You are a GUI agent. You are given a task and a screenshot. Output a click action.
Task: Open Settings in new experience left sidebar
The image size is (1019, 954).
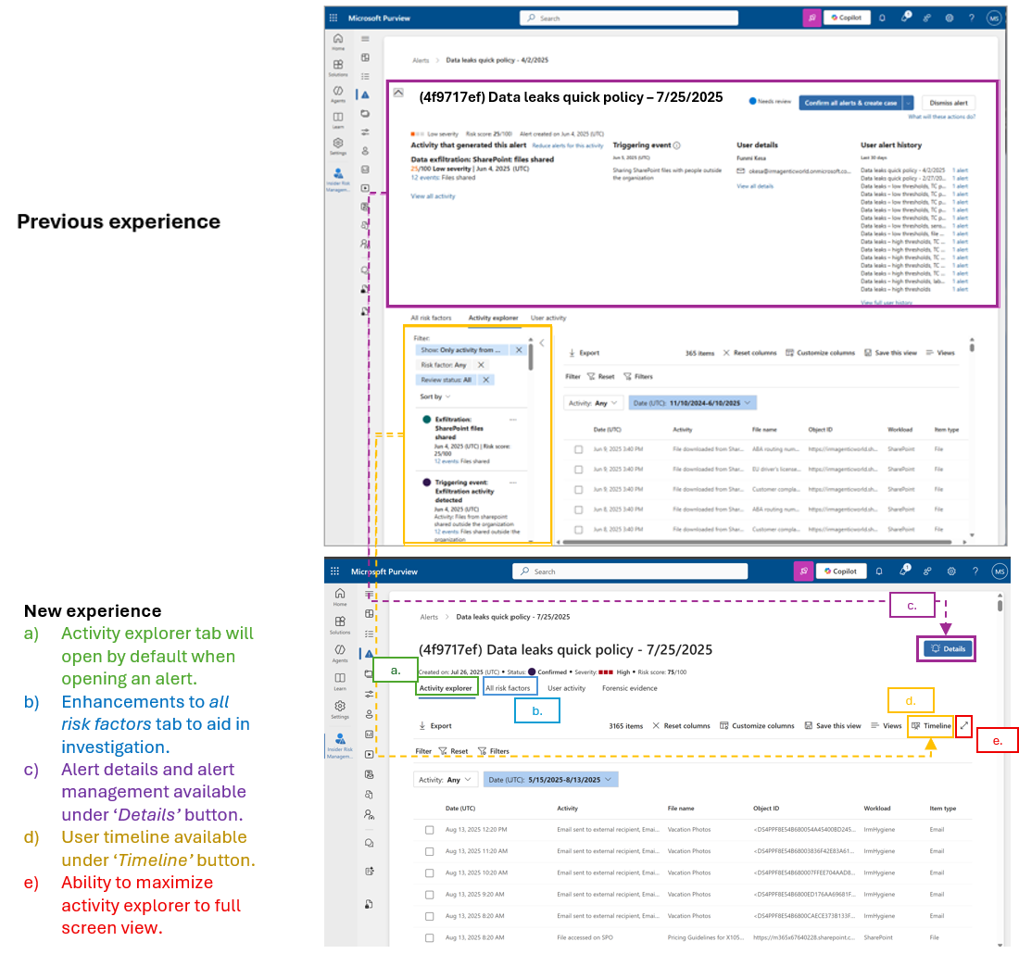pyautogui.click(x=340, y=709)
